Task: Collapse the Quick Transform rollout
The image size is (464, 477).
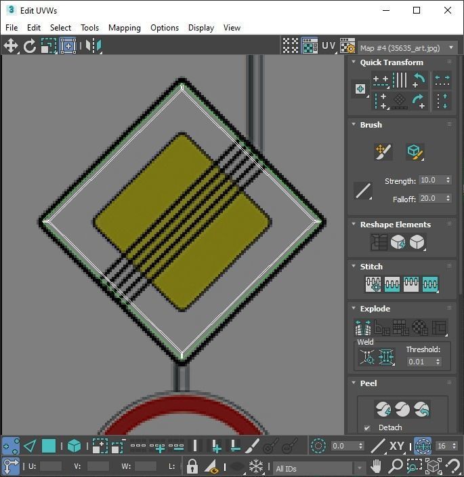Action: pyautogui.click(x=354, y=62)
